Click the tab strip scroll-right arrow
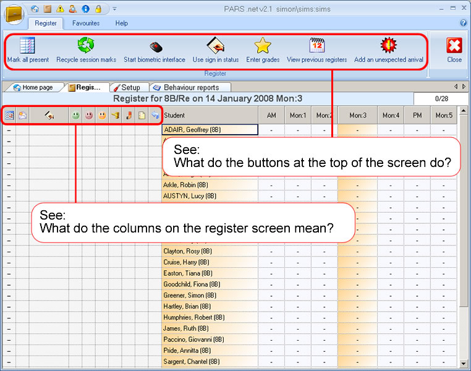The height and width of the screenshot is (371, 471). click(x=464, y=87)
